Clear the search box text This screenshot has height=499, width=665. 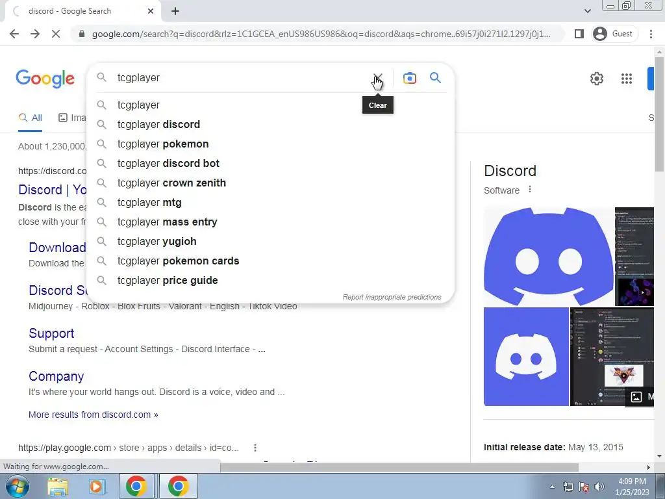[377, 78]
